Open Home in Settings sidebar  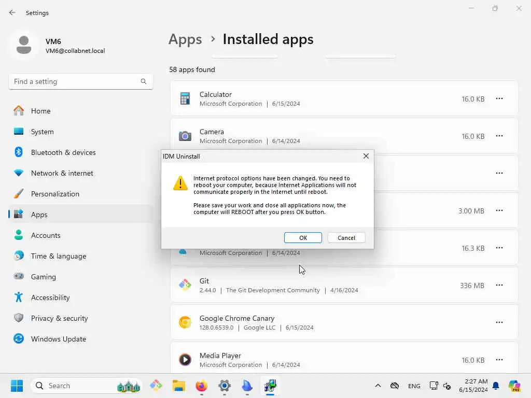(x=80, y=111)
